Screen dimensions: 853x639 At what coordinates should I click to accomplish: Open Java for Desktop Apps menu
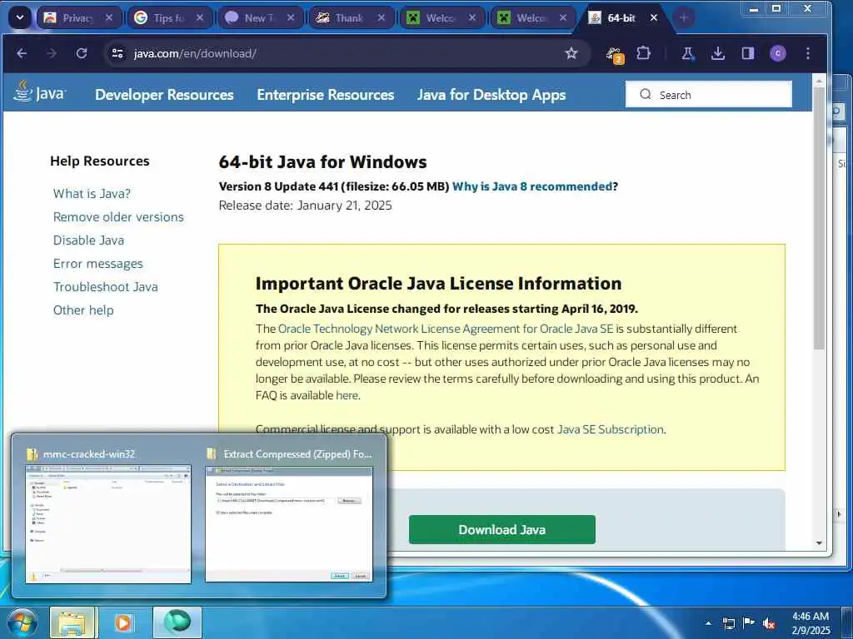(x=491, y=95)
